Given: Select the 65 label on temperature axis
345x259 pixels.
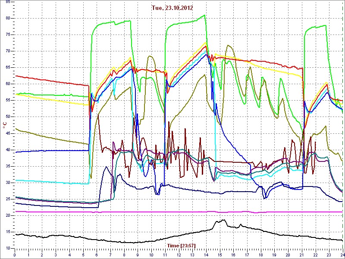Looking at the screenshot, I should (8, 68).
